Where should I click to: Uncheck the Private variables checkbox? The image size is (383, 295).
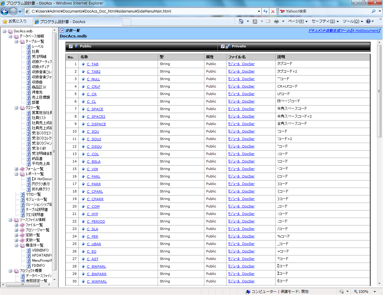click(x=223, y=46)
